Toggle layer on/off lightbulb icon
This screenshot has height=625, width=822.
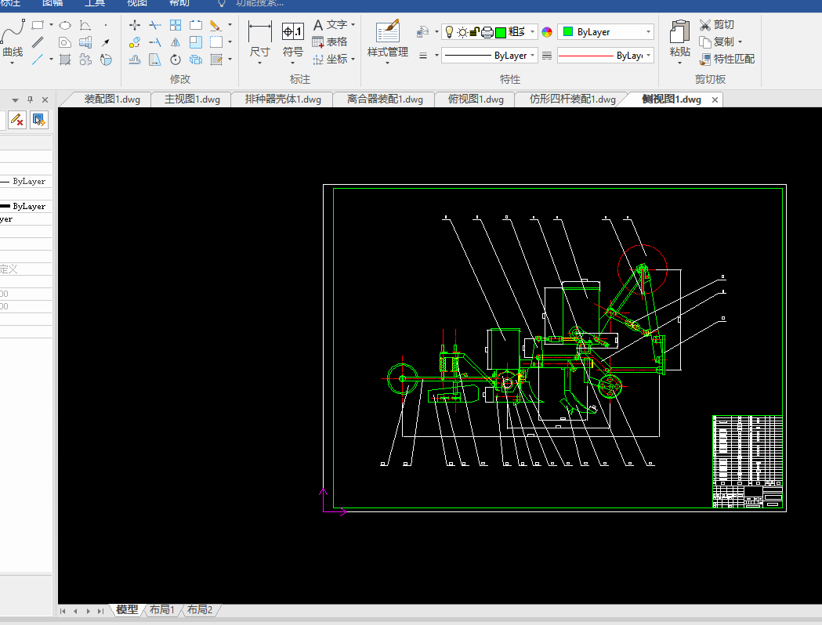(x=449, y=32)
